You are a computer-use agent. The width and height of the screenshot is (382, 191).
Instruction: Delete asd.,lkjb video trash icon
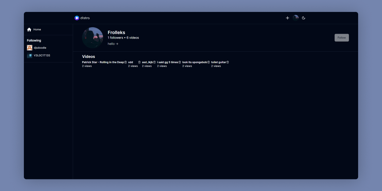[x=154, y=62]
